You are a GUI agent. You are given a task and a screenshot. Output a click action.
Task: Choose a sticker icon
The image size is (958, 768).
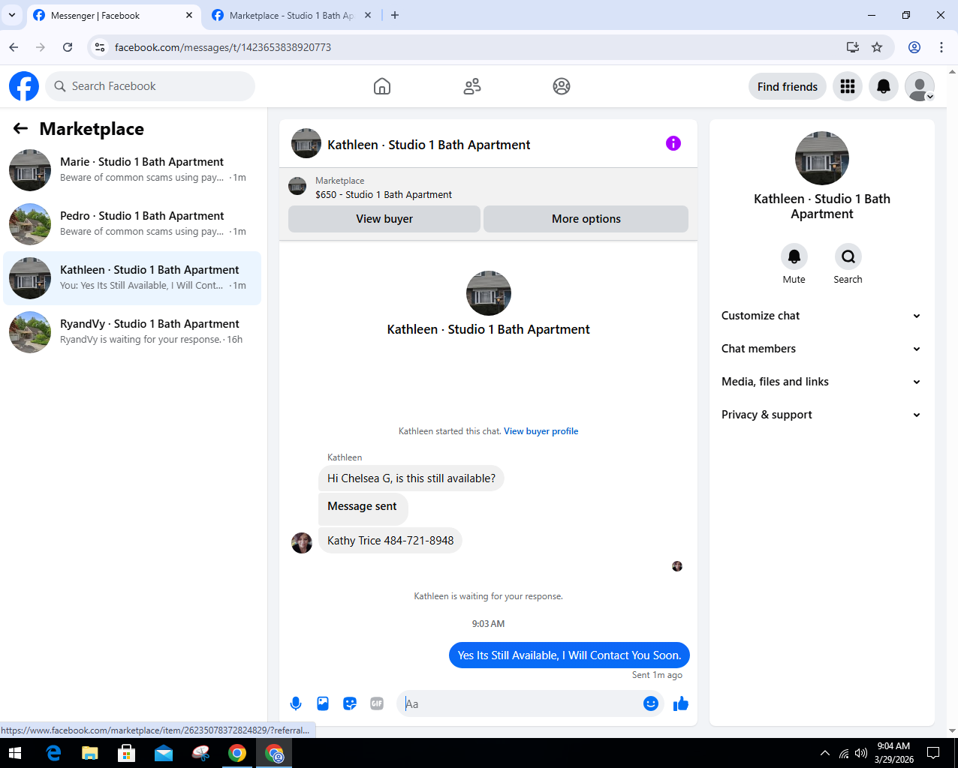350,703
